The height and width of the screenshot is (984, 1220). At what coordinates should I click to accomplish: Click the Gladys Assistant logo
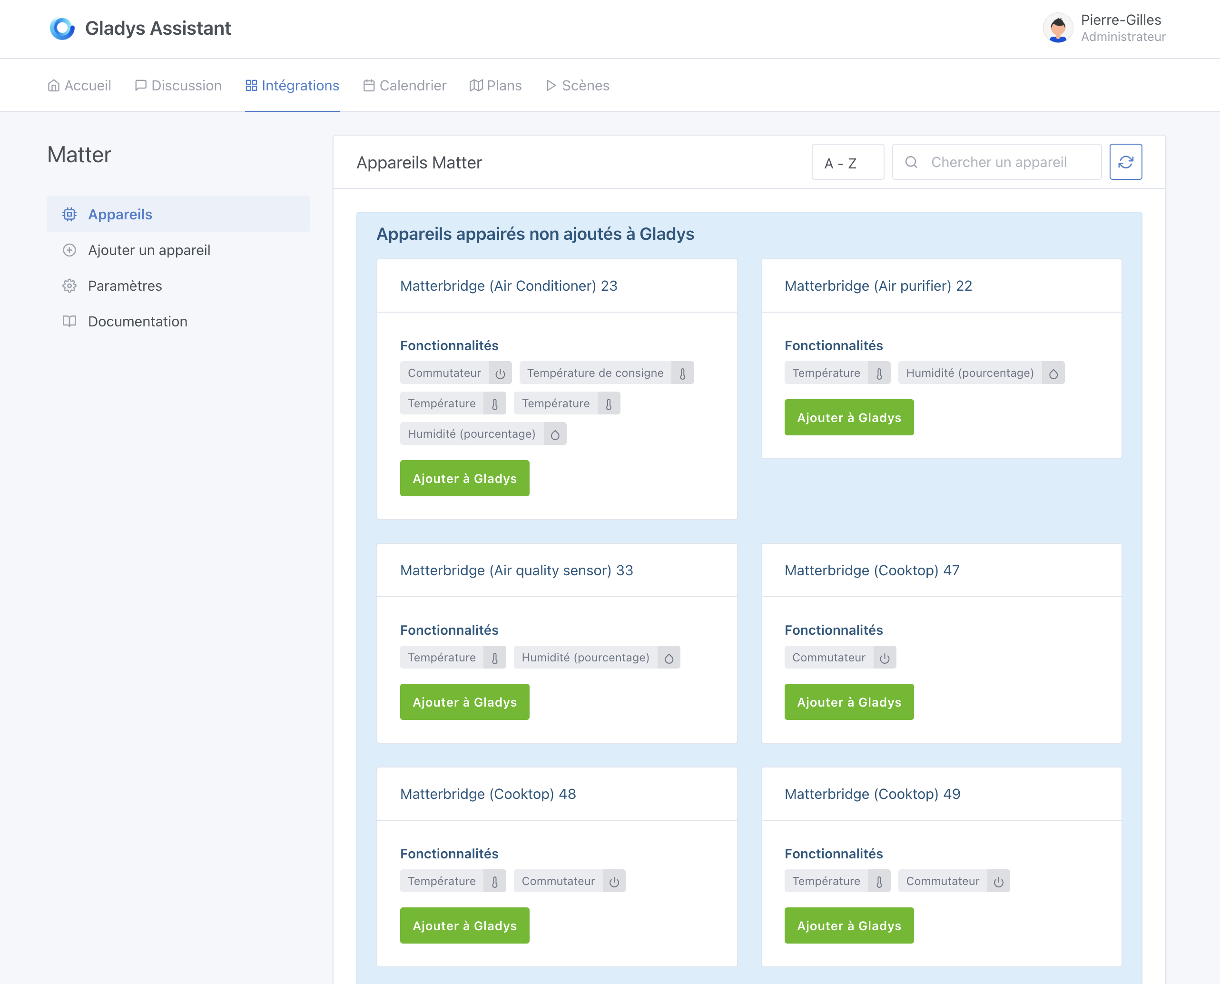(x=62, y=28)
